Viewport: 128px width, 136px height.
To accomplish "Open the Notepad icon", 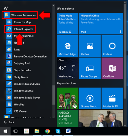I will click(x=9, y=43).
